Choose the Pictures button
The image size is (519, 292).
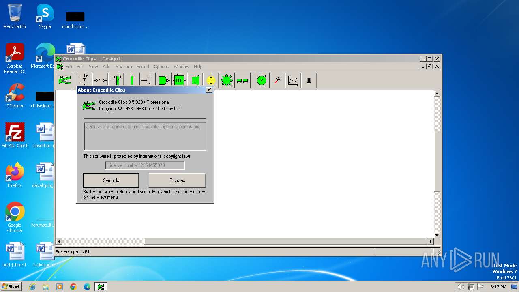[x=177, y=180]
